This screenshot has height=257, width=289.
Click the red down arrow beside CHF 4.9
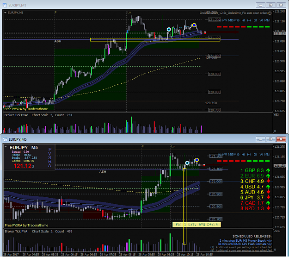click(x=268, y=181)
